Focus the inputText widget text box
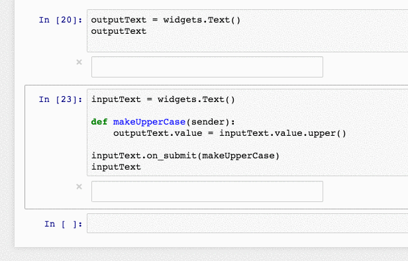The height and width of the screenshot is (261, 408). (207, 191)
